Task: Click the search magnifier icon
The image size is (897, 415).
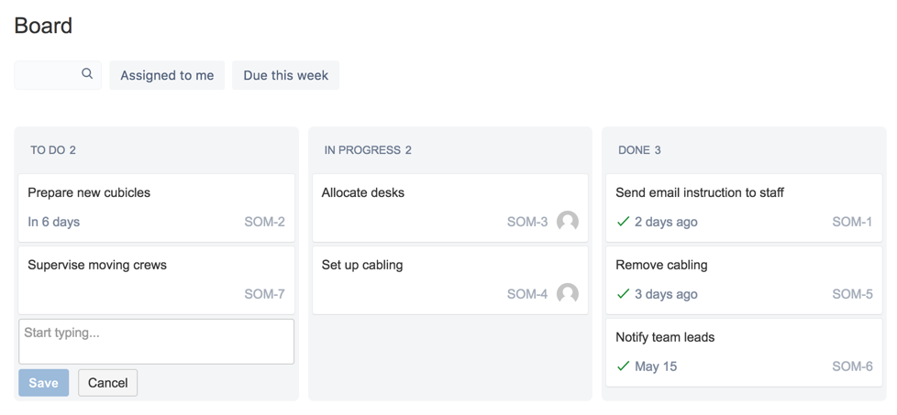Action: tap(87, 74)
